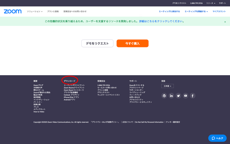Image resolution: width=230 pixels, height=144 pixels.
Task: Open パートナー footer link
Action: [38, 102]
